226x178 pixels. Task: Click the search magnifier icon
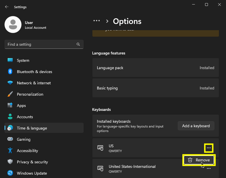click(78, 45)
